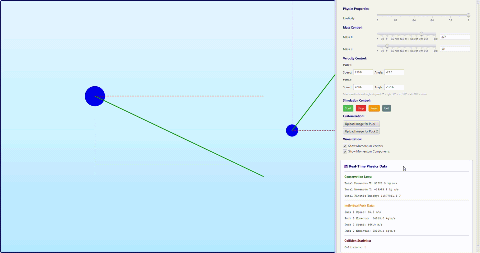Viewport: 480px width, 253px height.
Task: Click Puck 1 Angle input field
Action: (394, 72)
